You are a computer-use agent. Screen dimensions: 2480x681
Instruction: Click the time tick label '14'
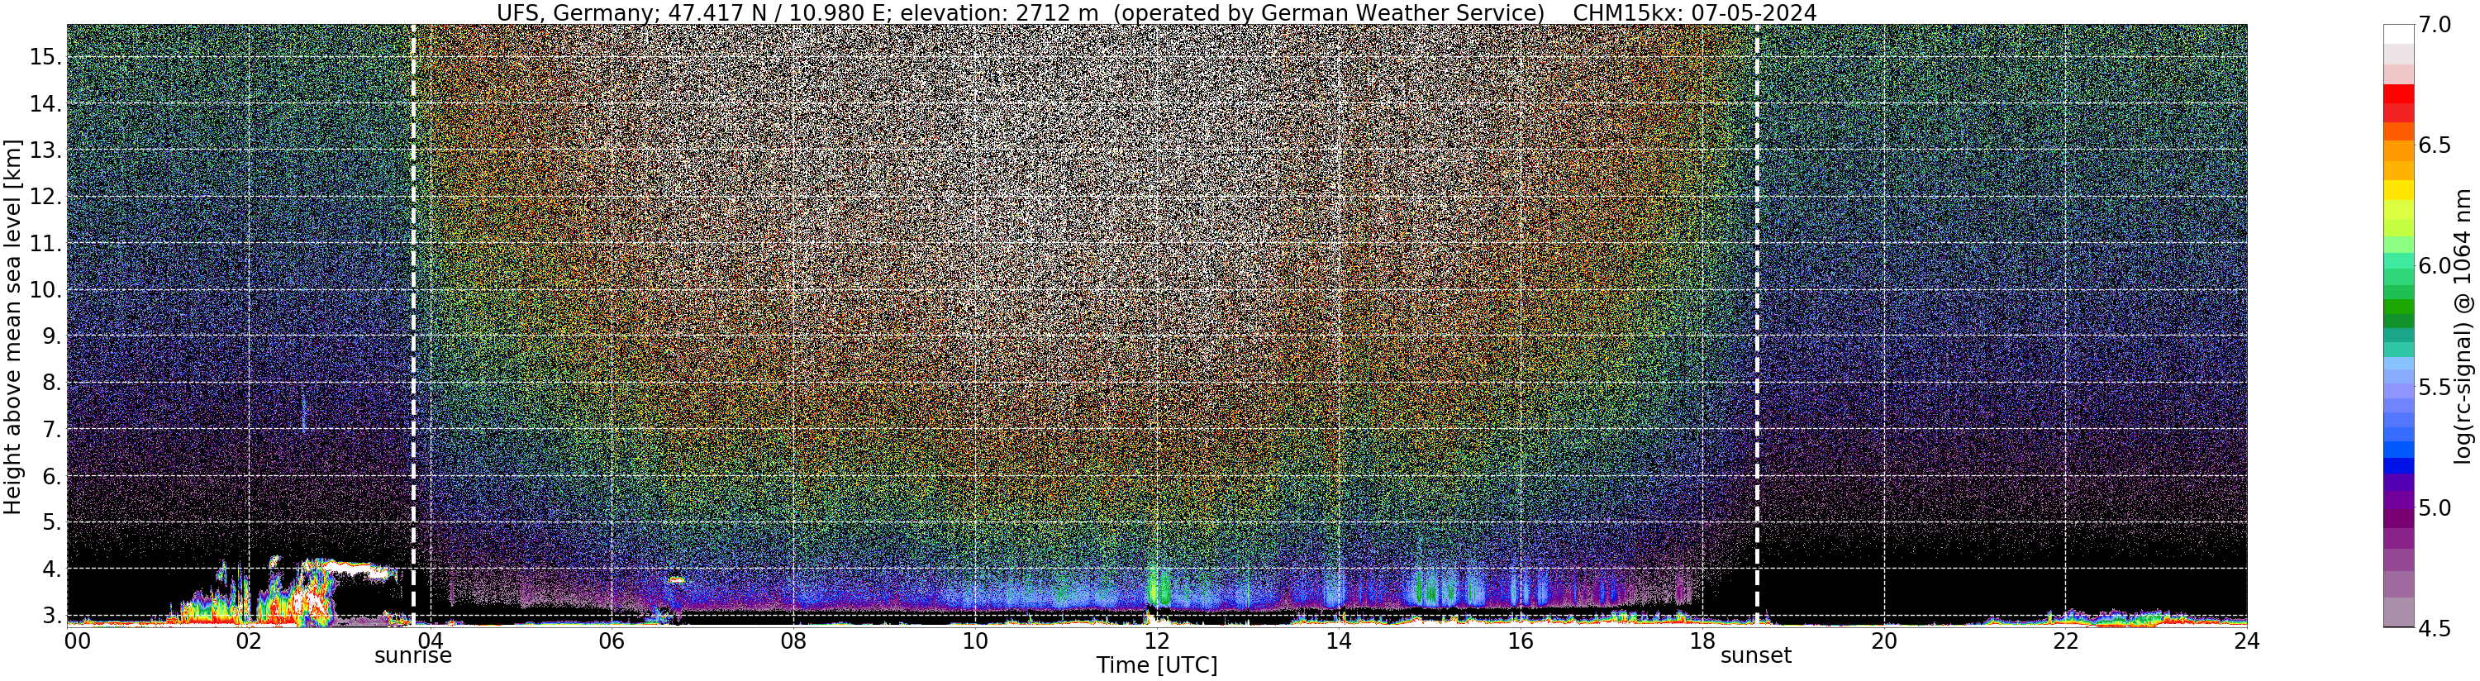point(1338,641)
